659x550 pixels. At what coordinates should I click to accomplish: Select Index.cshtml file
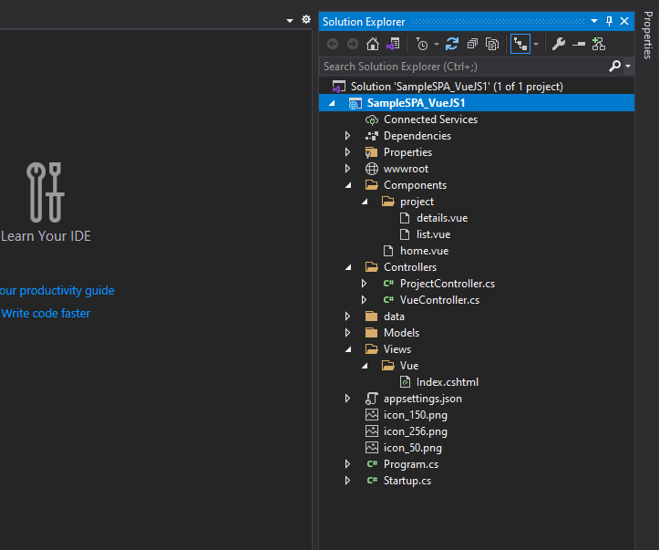click(448, 382)
